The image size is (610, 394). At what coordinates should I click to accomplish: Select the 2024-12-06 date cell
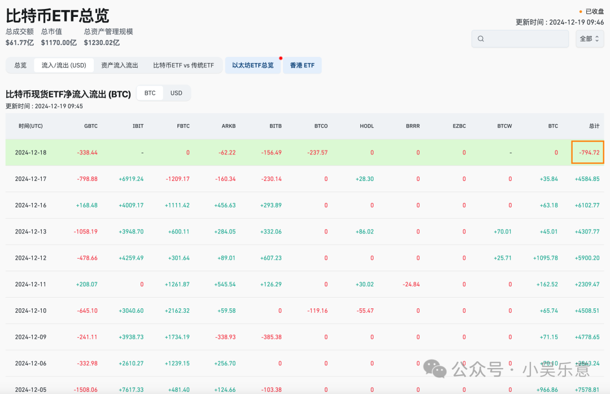click(30, 364)
